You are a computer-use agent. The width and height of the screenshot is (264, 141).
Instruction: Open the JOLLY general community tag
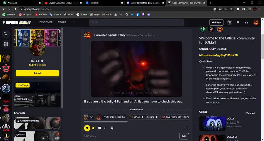[144, 117]
